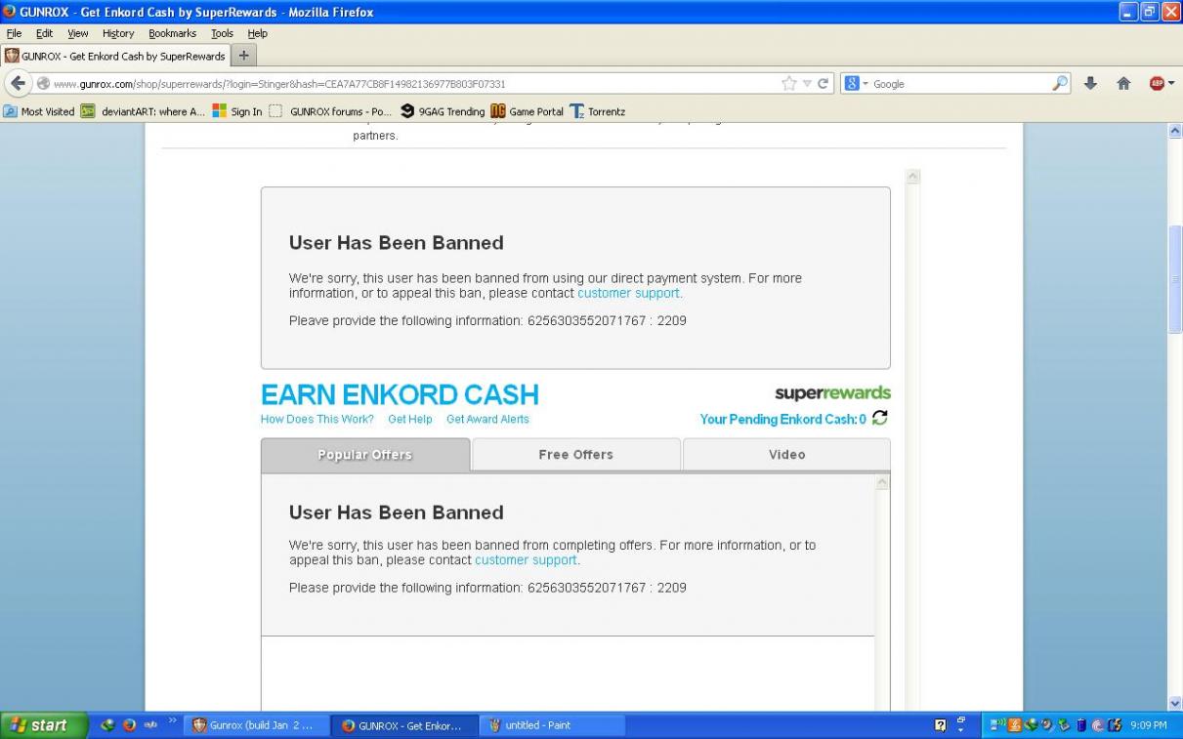This screenshot has height=739, width=1183.
Task: Click the bookmark star icon in address bar
Action: (789, 84)
